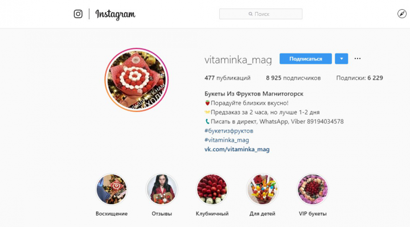Expand suggested accounts dropdown arrow

click(342, 59)
